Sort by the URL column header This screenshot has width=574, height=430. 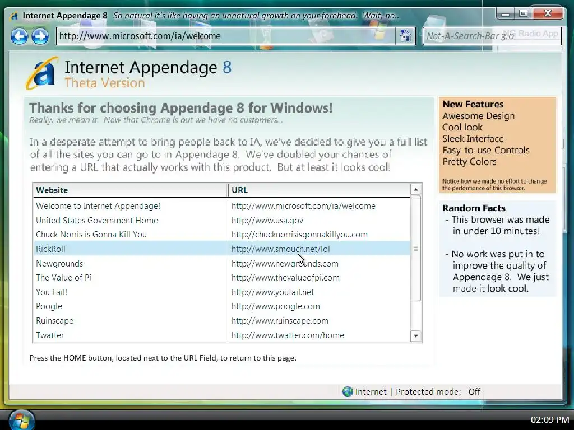pyautogui.click(x=319, y=190)
